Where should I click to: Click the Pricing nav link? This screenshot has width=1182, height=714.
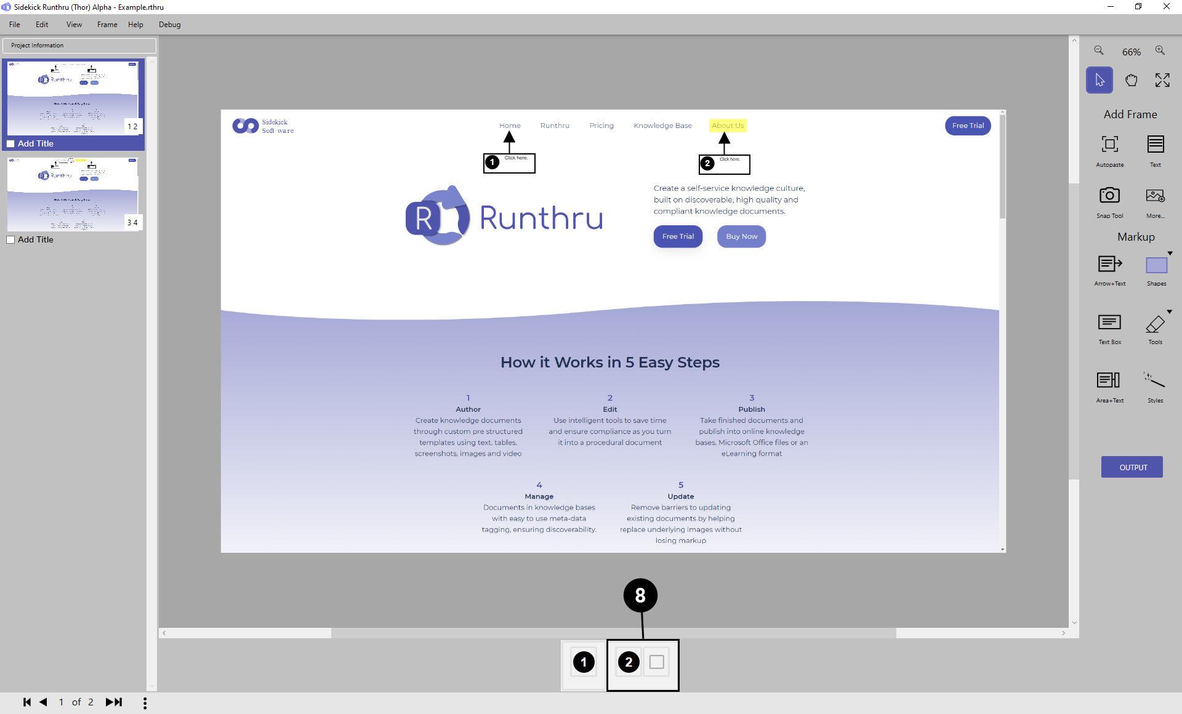pos(601,126)
